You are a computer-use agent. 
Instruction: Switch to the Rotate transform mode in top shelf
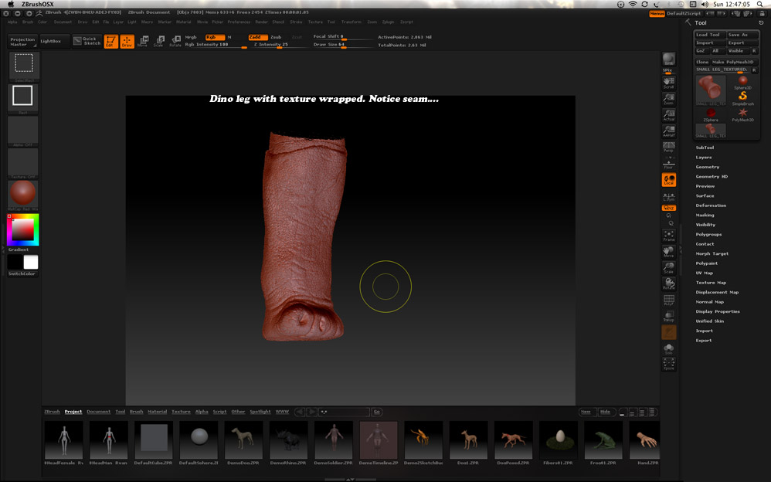click(x=175, y=41)
